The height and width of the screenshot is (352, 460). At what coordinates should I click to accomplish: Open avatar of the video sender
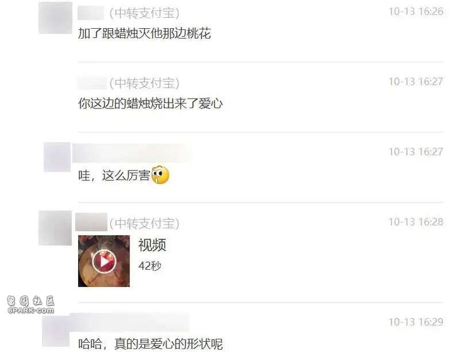click(55, 228)
